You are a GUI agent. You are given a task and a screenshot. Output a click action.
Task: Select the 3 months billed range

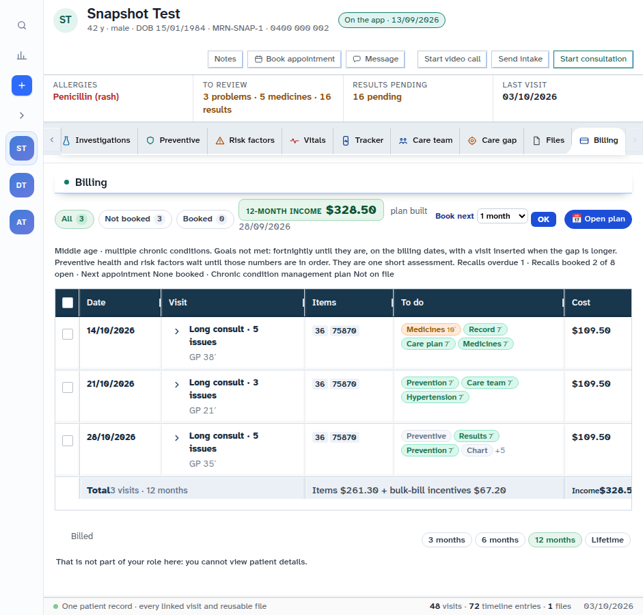click(447, 540)
